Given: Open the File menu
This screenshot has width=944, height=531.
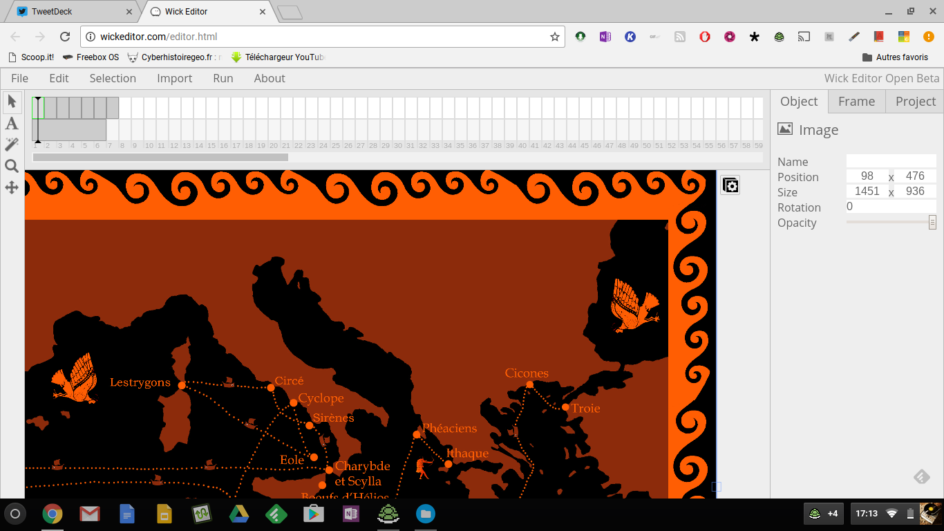Looking at the screenshot, I should tap(19, 78).
